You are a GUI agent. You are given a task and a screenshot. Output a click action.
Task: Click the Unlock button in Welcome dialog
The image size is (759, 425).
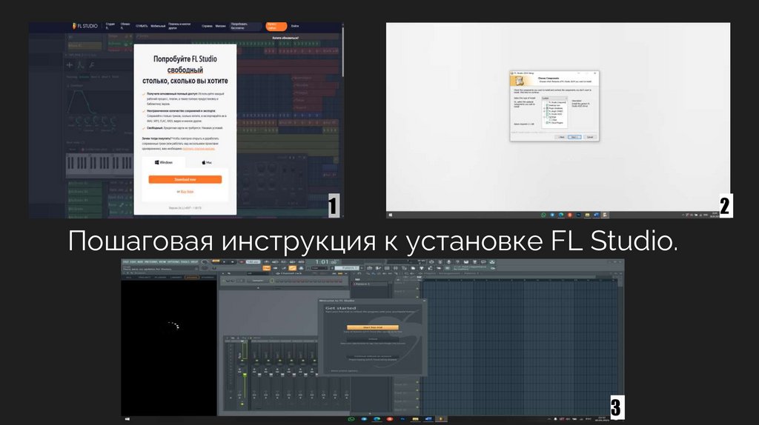pyautogui.click(x=373, y=339)
